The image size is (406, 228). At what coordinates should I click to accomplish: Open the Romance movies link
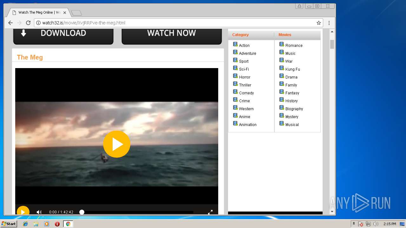tap(294, 46)
